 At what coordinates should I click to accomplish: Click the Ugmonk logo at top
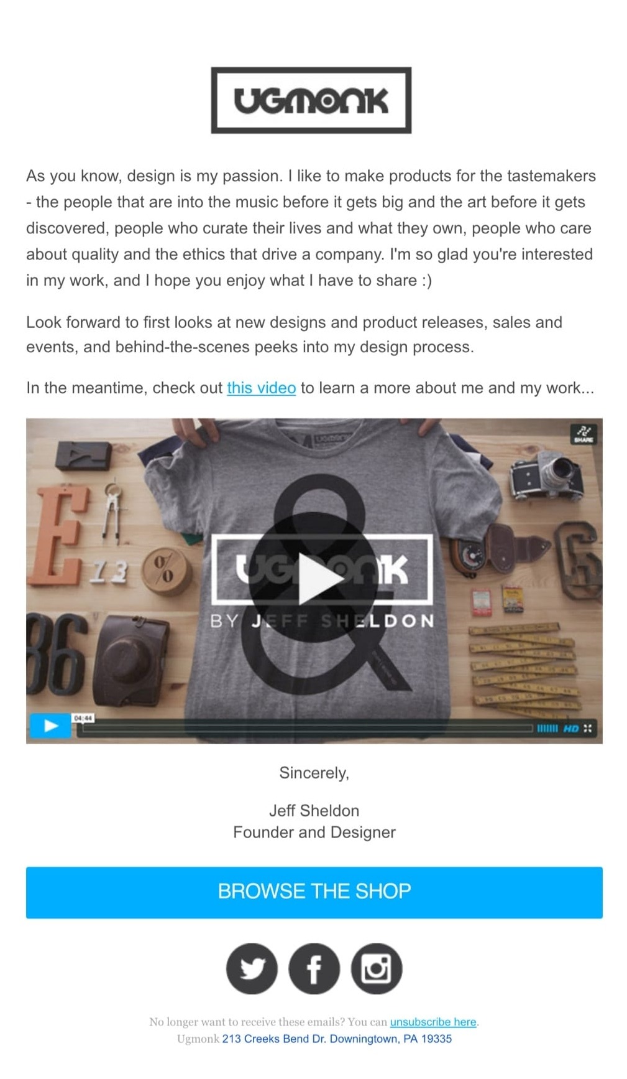tap(311, 100)
